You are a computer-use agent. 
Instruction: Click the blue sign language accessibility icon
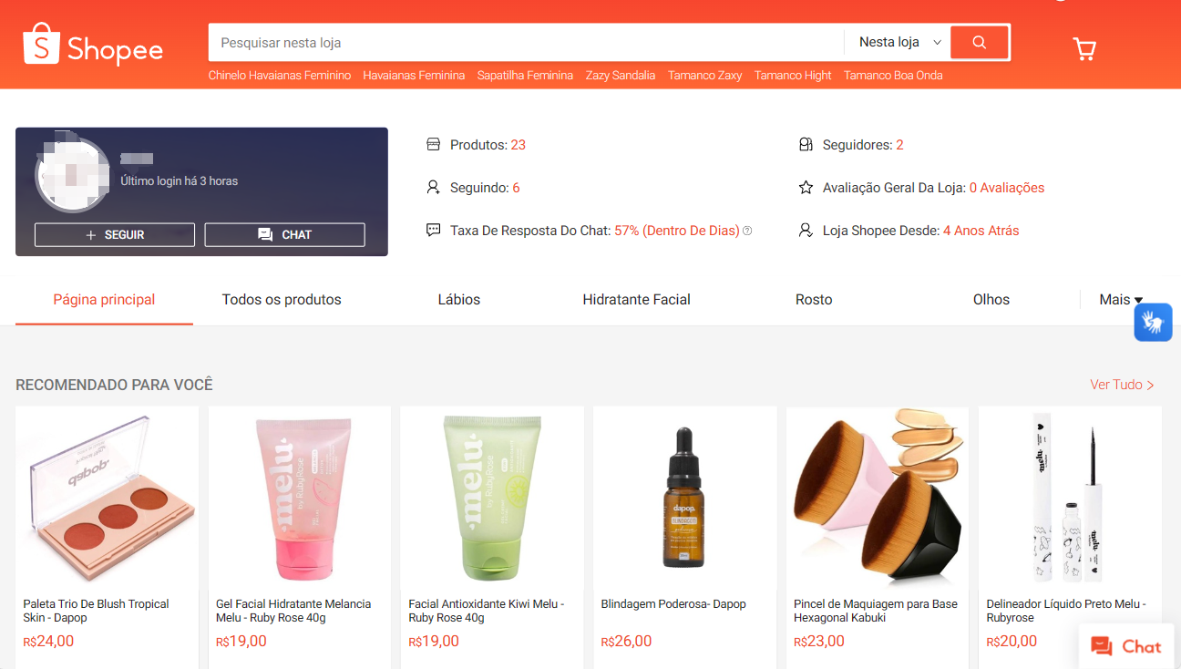1153,323
